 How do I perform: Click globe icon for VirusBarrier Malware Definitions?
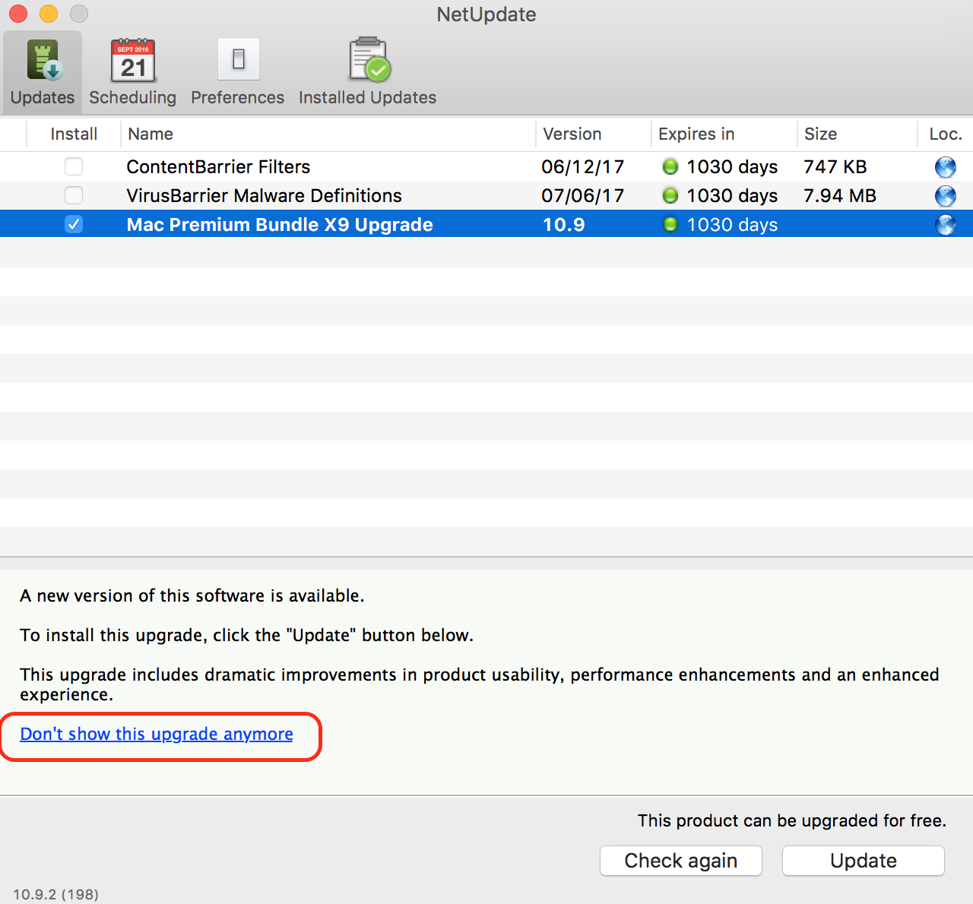(x=946, y=196)
